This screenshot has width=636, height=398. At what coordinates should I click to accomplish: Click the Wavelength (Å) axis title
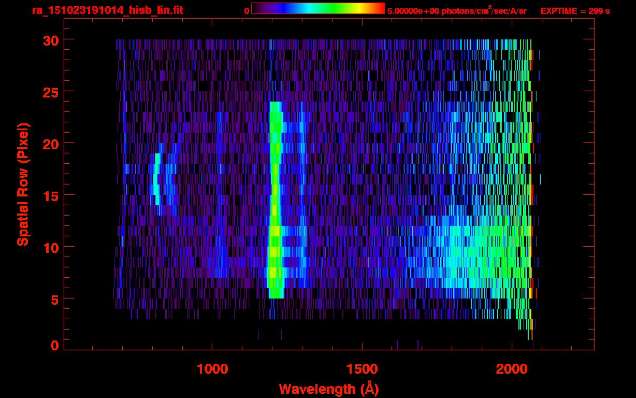[x=329, y=389]
